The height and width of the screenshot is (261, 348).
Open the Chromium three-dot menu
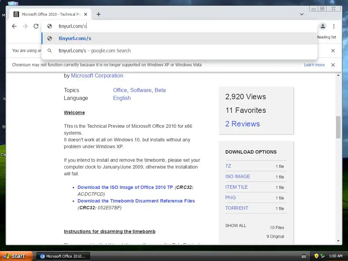click(x=334, y=26)
